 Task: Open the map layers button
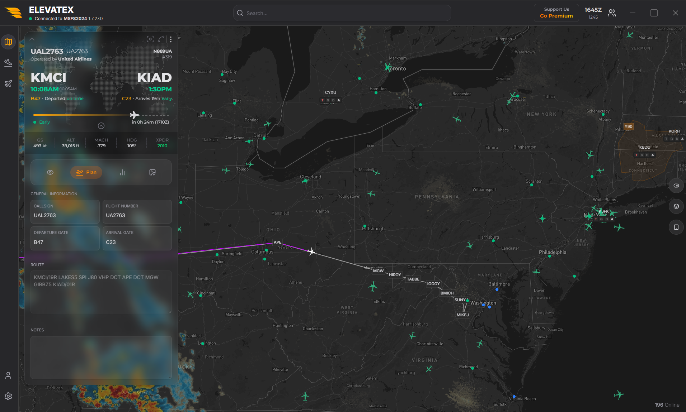coord(676,206)
